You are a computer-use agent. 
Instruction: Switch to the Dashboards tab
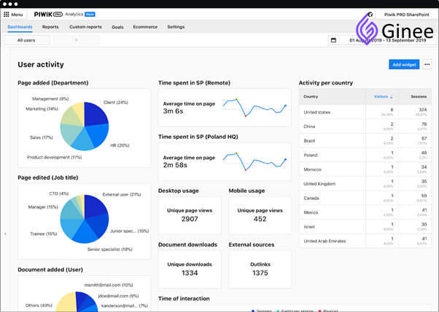[20, 27]
